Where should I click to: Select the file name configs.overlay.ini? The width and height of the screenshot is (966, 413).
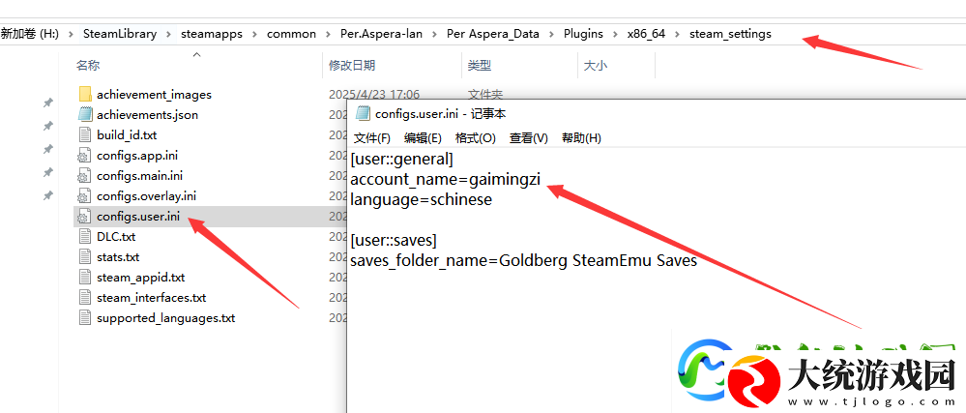[x=147, y=196]
